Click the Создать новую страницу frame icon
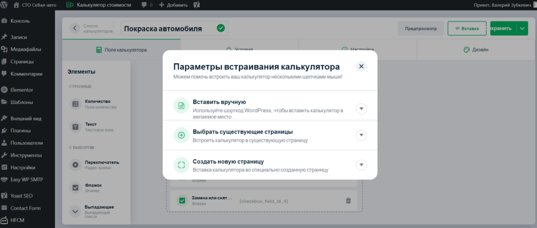Viewport: 537px width, 228px height. tap(181, 165)
